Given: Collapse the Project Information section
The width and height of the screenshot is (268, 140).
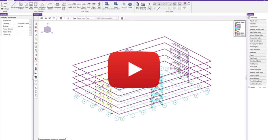Looking at the screenshot, I should point(1,17).
